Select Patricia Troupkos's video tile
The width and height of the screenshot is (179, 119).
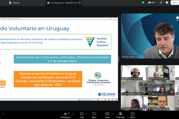tap(161, 88)
